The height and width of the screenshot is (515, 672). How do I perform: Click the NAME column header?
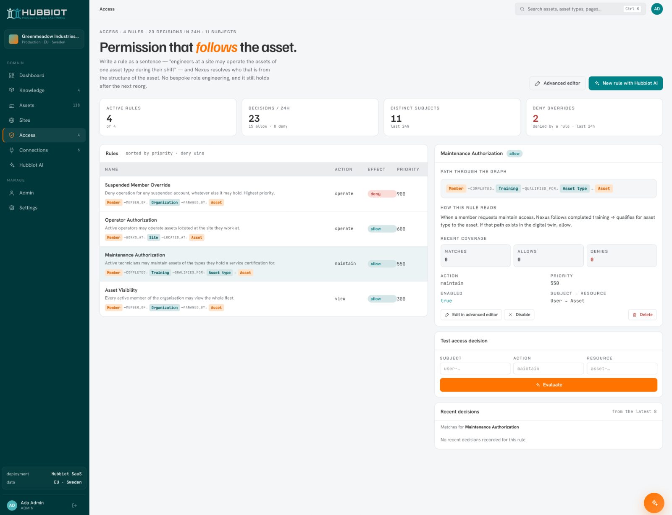[x=112, y=170]
